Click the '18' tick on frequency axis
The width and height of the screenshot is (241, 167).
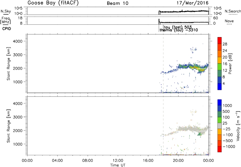pos(20,18)
